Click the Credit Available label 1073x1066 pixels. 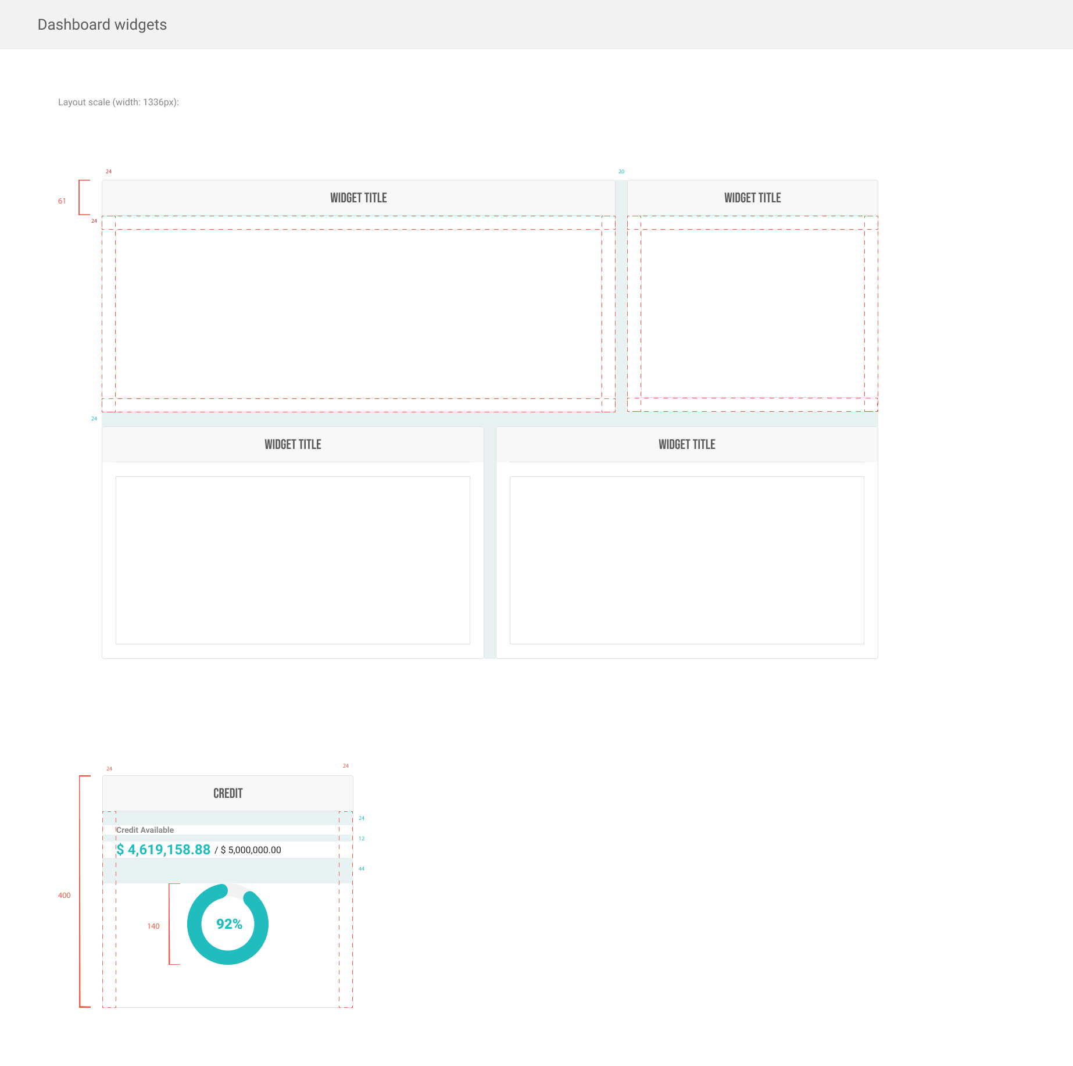(x=145, y=830)
